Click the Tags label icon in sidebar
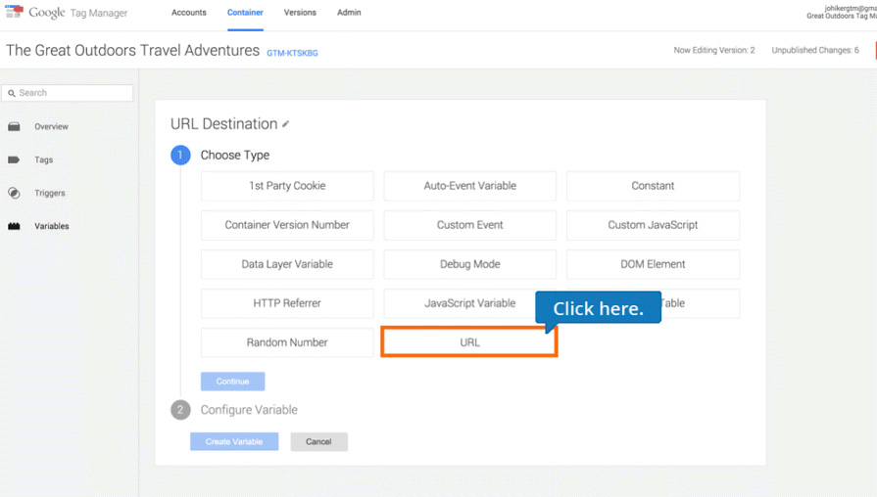 (14, 159)
